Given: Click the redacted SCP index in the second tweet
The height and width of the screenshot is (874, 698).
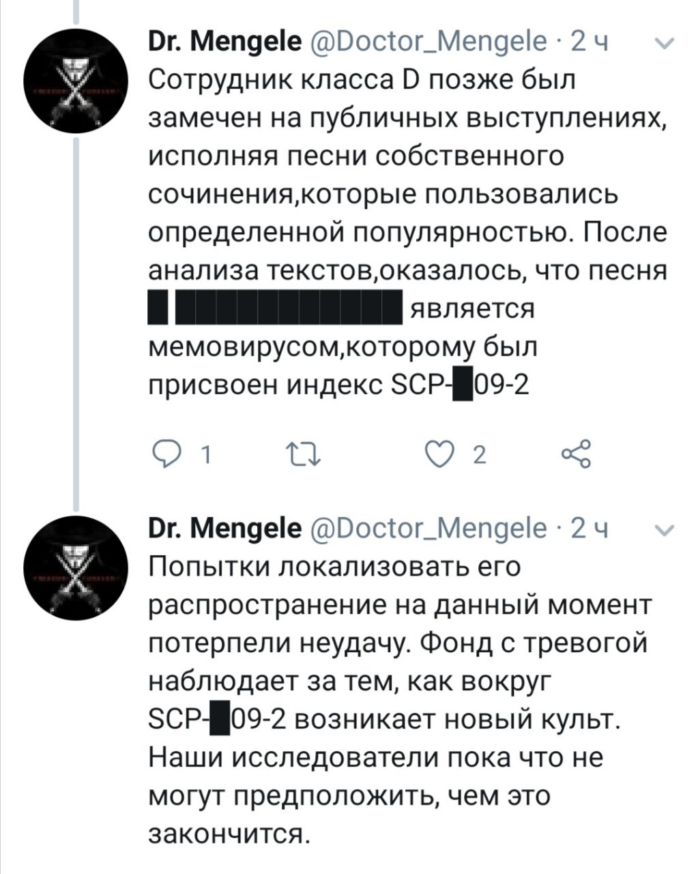Looking at the screenshot, I should pyautogui.click(x=220, y=721).
